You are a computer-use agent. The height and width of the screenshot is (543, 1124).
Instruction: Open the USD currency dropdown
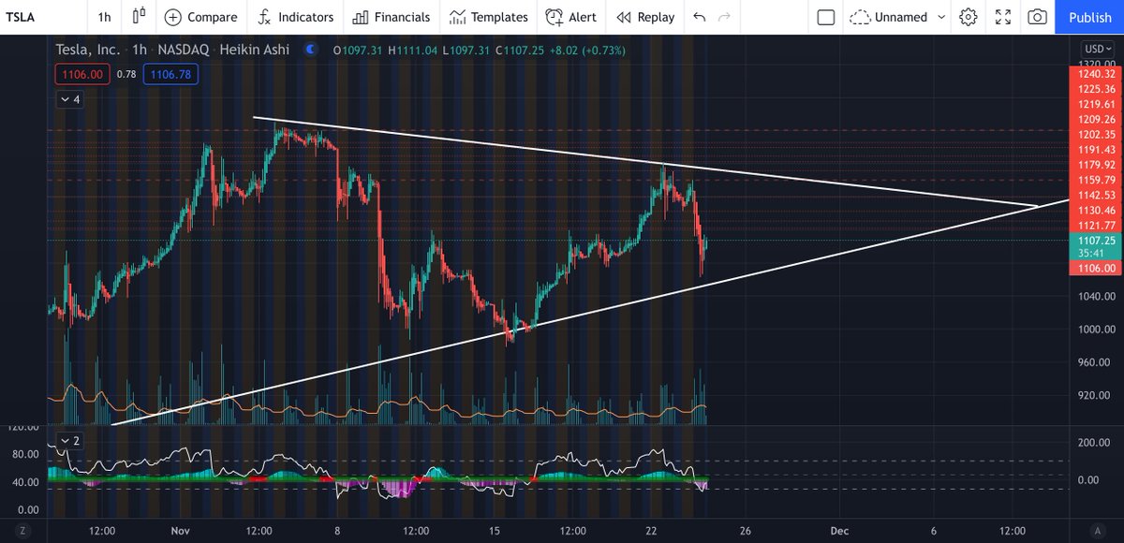click(1097, 49)
